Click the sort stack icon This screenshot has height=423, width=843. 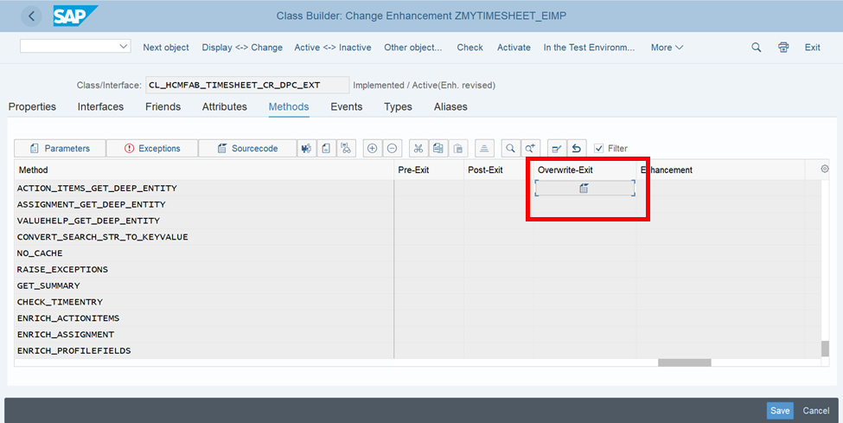pyautogui.click(x=484, y=149)
